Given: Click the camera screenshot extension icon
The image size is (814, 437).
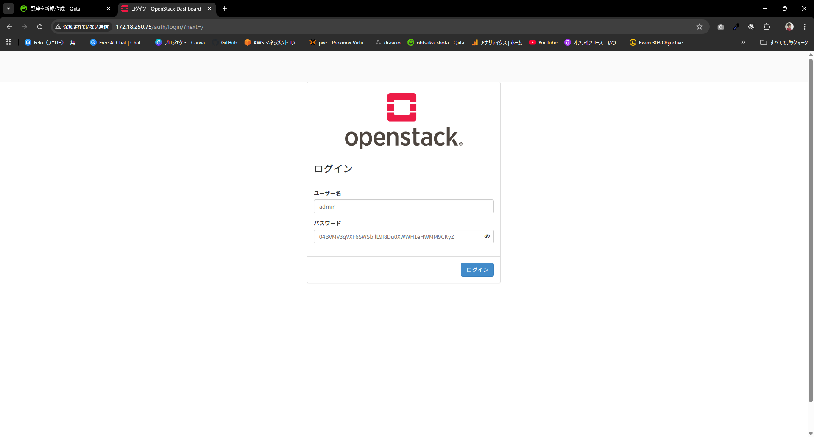Looking at the screenshot, I should click(721, 27).
